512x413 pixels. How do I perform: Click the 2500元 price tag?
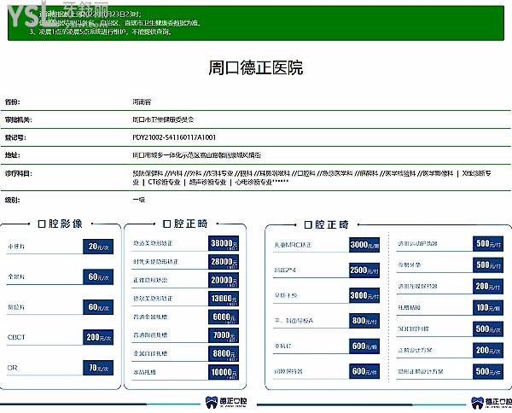pyautogui.click(x=364, y=270)
